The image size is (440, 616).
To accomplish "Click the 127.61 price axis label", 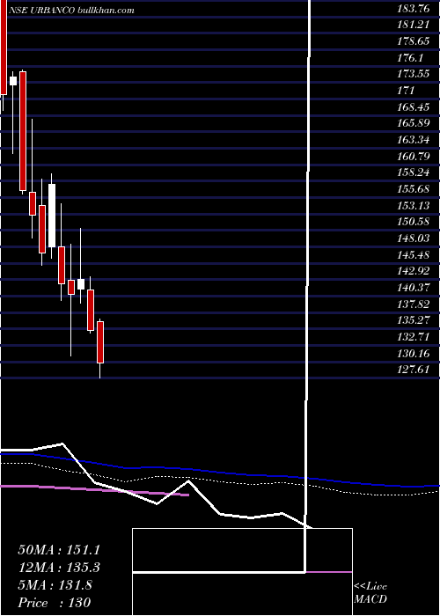I will (x=413, y=369).
